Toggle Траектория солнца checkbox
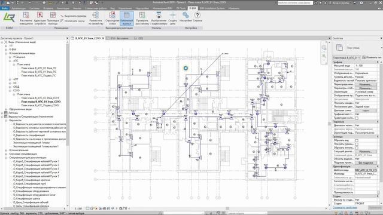Image resolution: width=383 pixels, height=215 pixels. [357, 118]
